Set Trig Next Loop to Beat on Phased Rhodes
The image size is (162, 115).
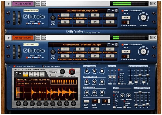33,24
